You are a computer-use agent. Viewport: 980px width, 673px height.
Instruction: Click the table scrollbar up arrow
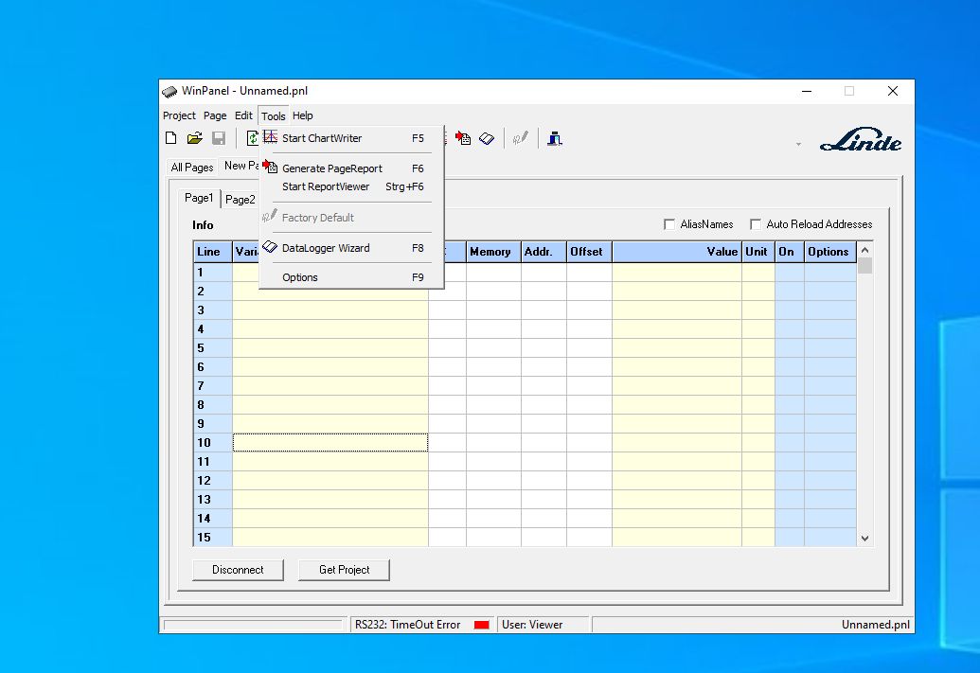coord(865,250)
